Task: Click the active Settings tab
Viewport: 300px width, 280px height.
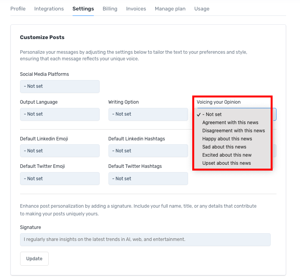Action: click(x=83, y=9)
